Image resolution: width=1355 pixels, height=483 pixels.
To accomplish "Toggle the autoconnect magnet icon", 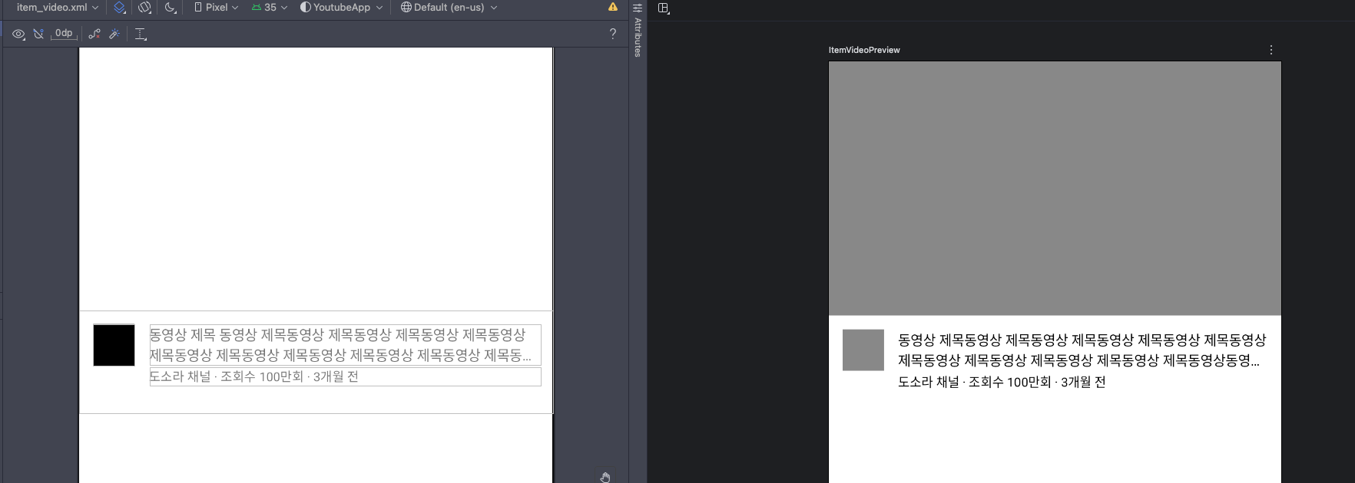I will 38,34.
